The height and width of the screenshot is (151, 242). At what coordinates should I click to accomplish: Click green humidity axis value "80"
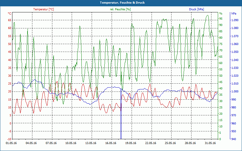[221, 38]
